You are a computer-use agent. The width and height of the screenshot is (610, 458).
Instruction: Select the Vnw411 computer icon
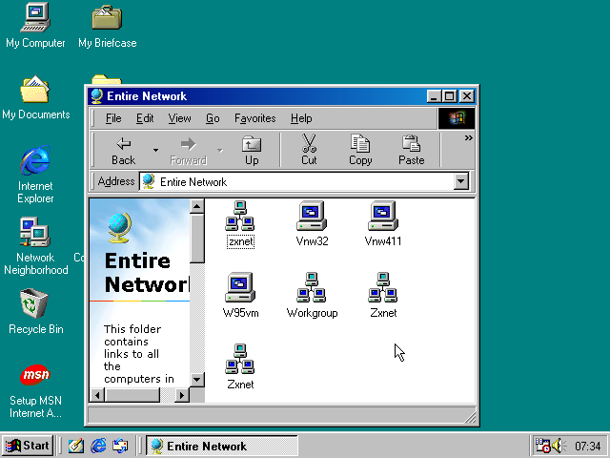pyautogui.click(x=383, y=223)
